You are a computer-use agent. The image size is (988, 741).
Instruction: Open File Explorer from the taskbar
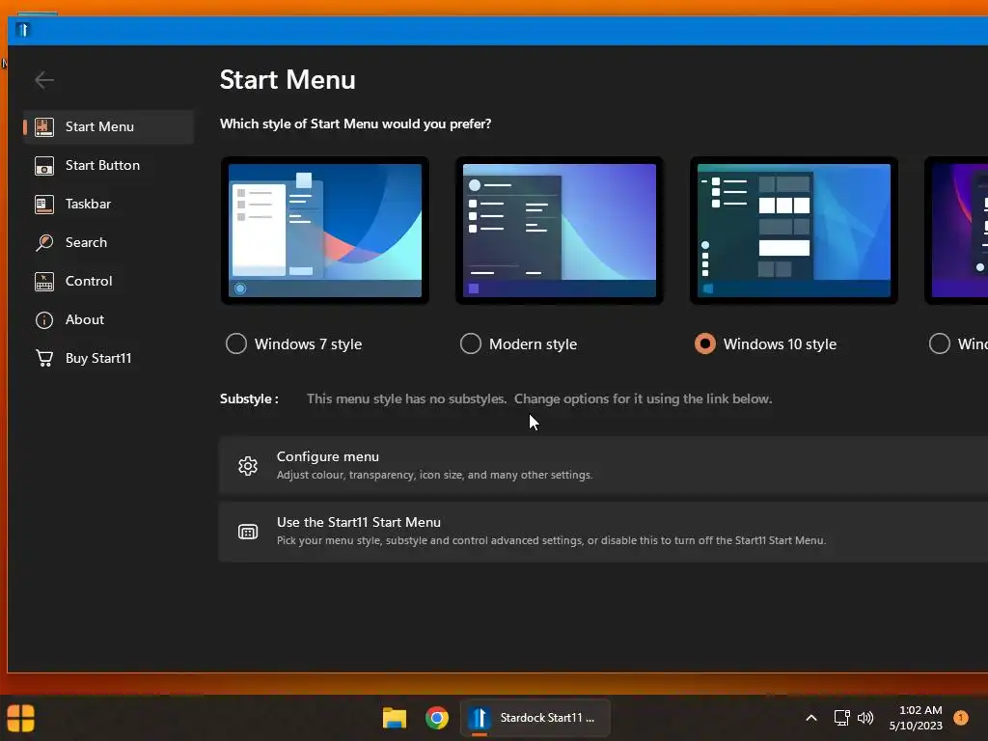[x=395, y=718]
